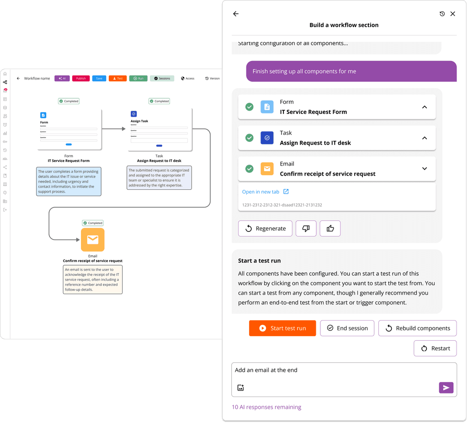The height and width of the screenshot is (424, 468).
Task: Give the AI response a thumbs down
Action: point(306,228)
